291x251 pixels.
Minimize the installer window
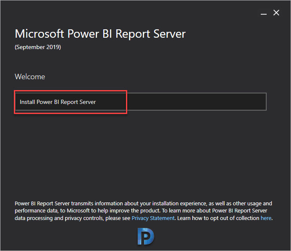(264, 13)
